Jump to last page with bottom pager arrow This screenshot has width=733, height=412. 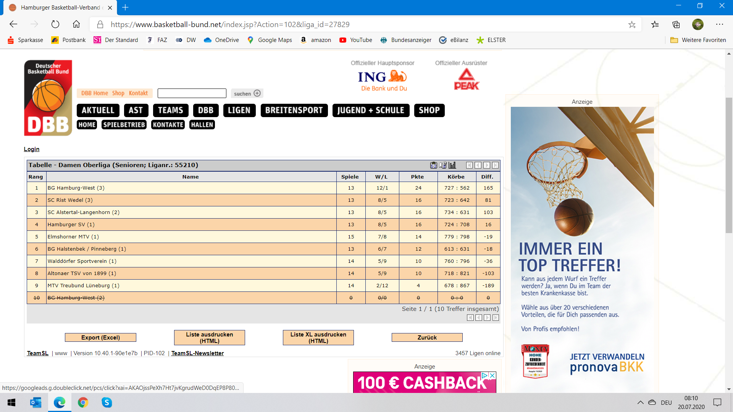click(496, 317)
